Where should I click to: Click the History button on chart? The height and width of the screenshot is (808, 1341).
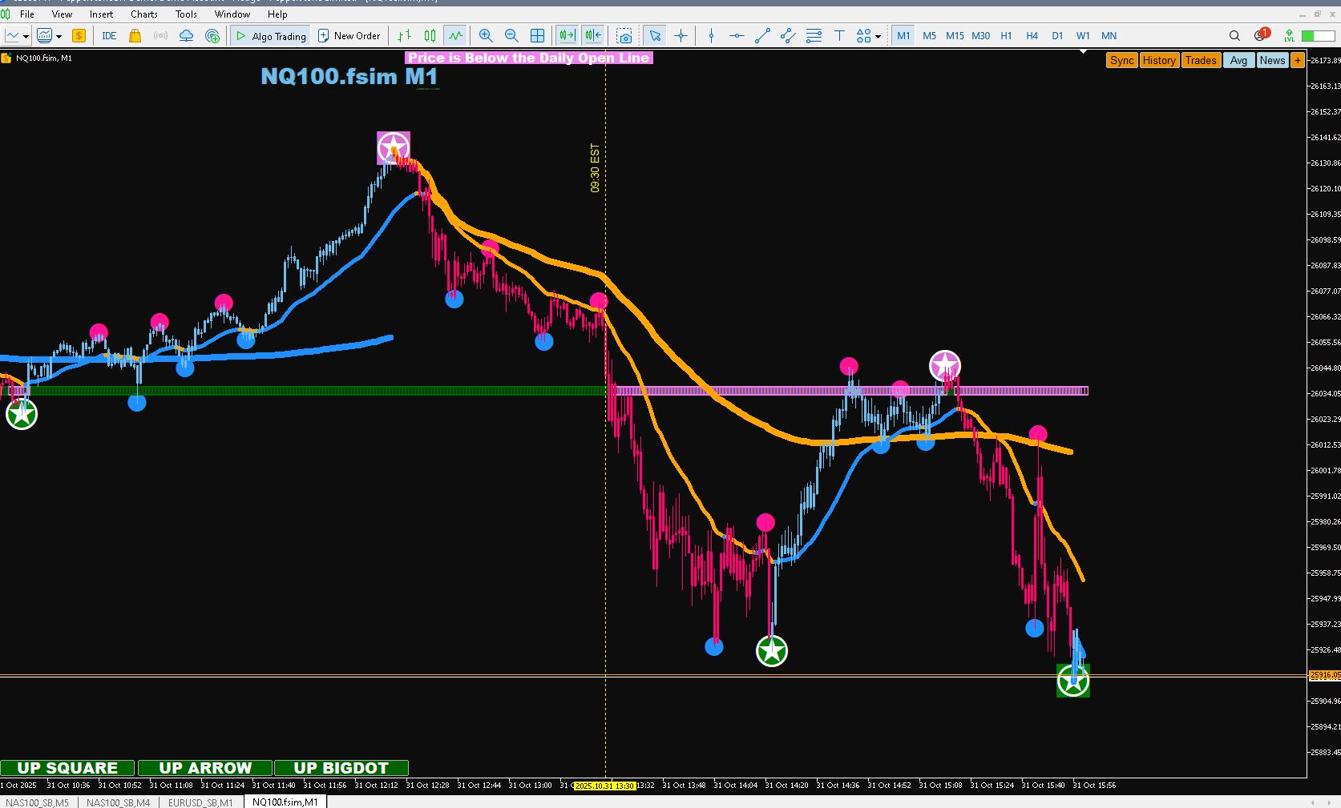click(1159, 60)
